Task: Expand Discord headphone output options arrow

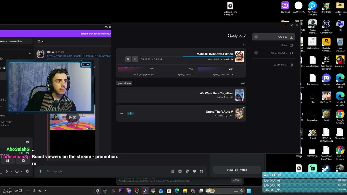Action: (x=21, y=171)
